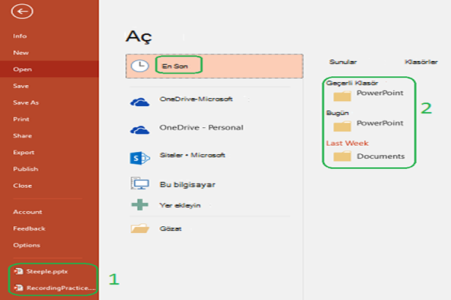Select the clock icon for En Son

(x=140, y=66)
